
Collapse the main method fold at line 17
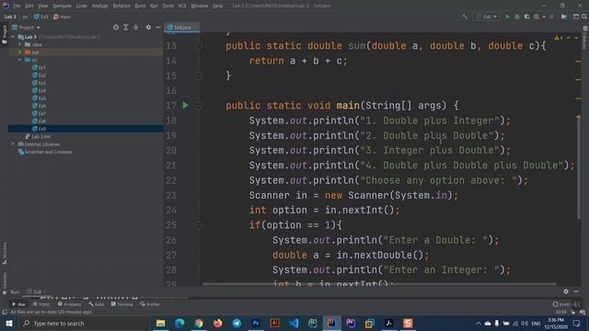click(x=199, y=106)
